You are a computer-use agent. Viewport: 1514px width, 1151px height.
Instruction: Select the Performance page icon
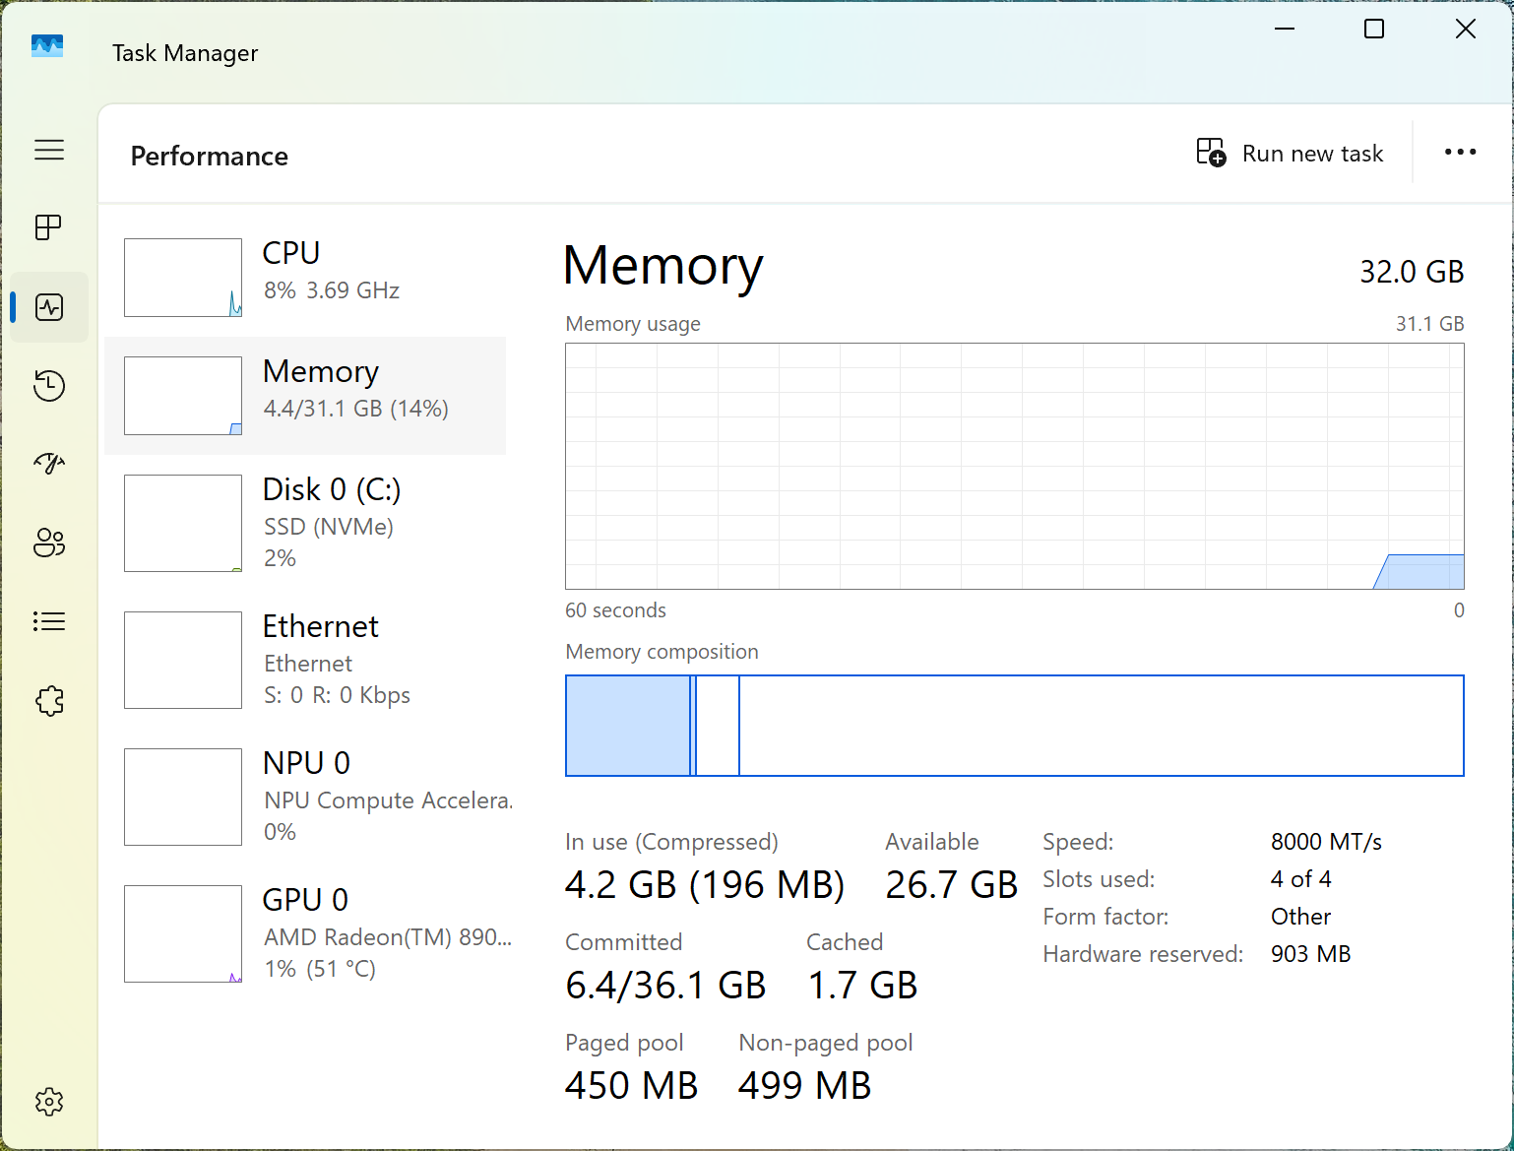[x=49, y=307]
